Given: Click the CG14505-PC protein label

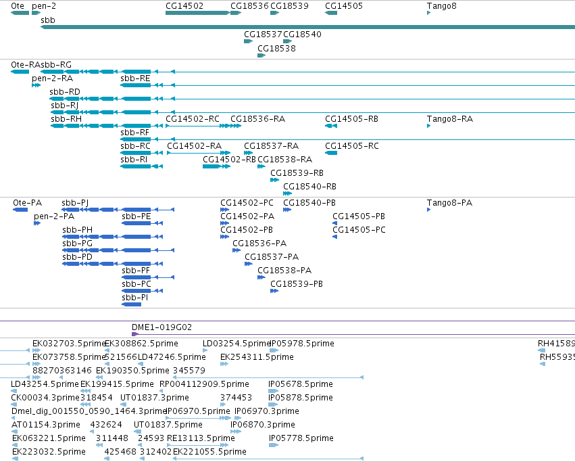Looking at the screenshot, I should (x=359, y=230).
